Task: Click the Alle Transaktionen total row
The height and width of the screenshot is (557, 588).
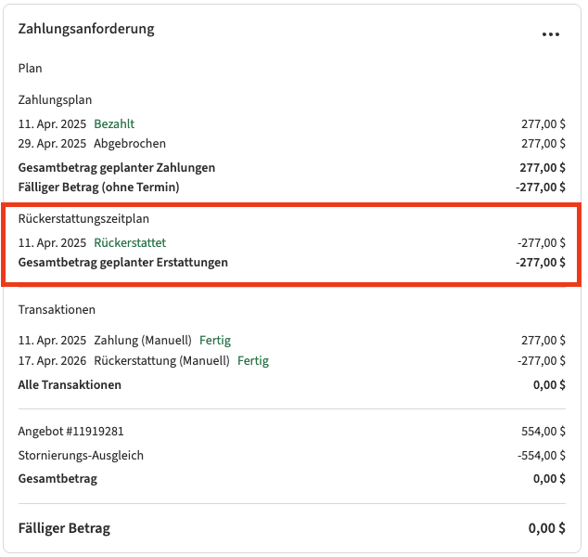Action: [70, 384]
